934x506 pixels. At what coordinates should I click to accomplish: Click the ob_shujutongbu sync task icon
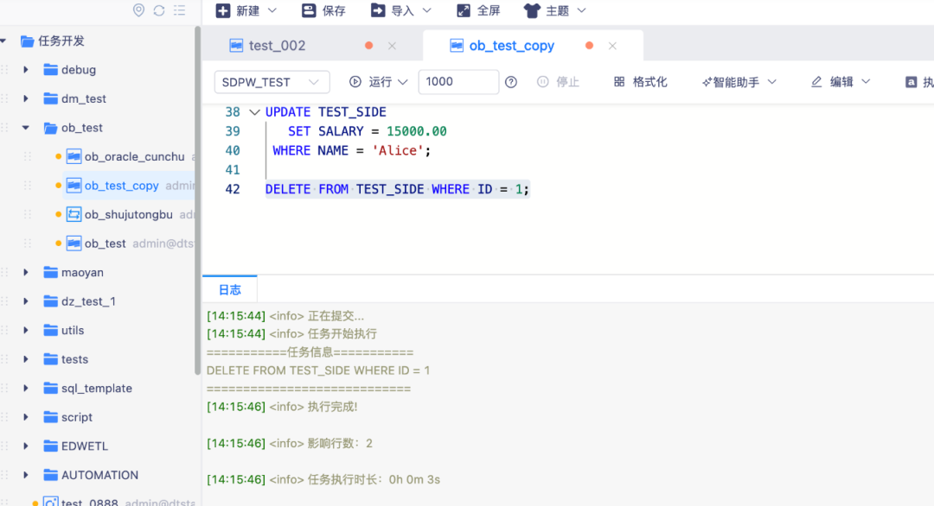[74, 214]
